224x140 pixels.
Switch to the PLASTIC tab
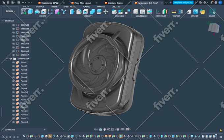[x=86, y=7]
